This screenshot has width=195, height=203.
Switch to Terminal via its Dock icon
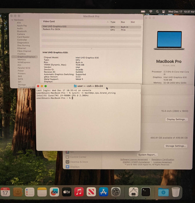pos(146,192)
